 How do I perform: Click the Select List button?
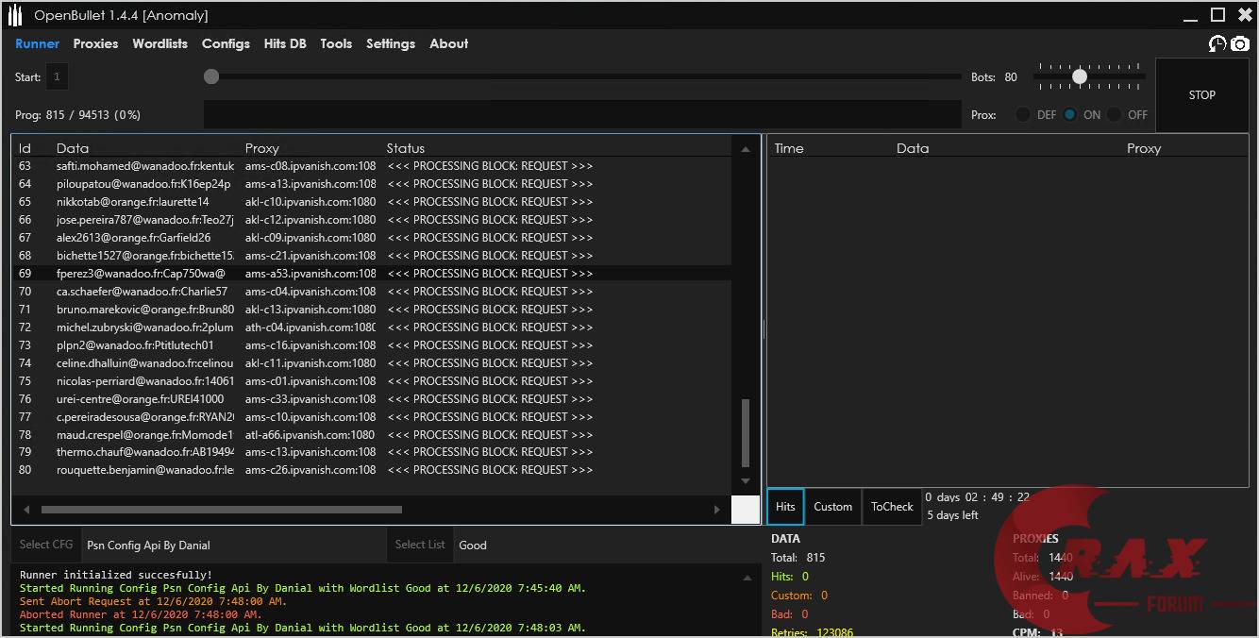tap(420, 545)
